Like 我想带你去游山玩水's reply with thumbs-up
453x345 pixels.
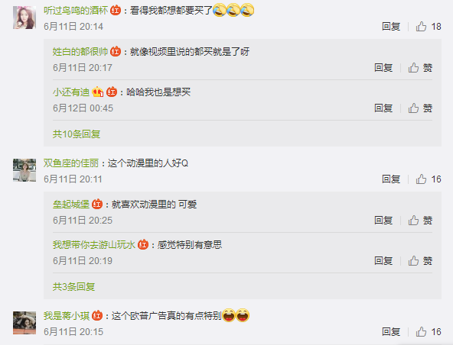[x=420, y=261]
